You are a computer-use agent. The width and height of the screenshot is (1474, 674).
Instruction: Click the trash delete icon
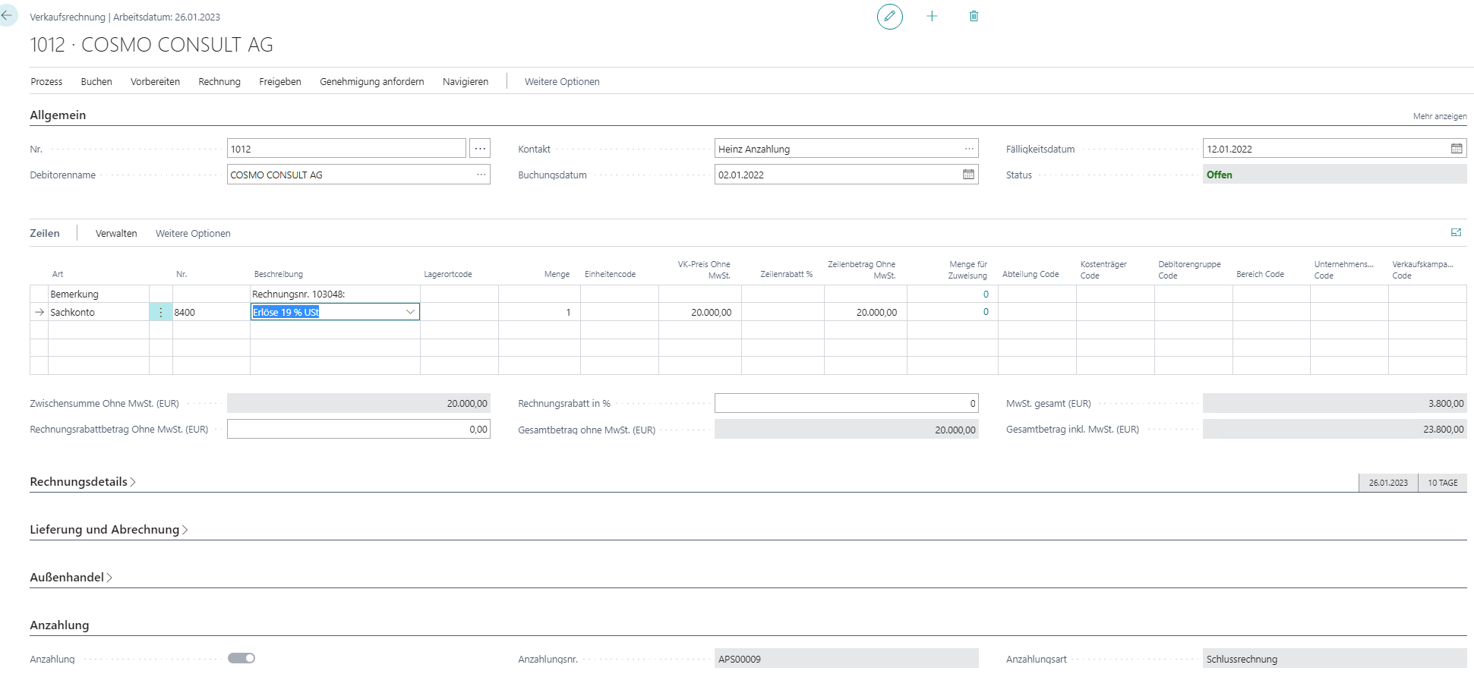point(974,16)
